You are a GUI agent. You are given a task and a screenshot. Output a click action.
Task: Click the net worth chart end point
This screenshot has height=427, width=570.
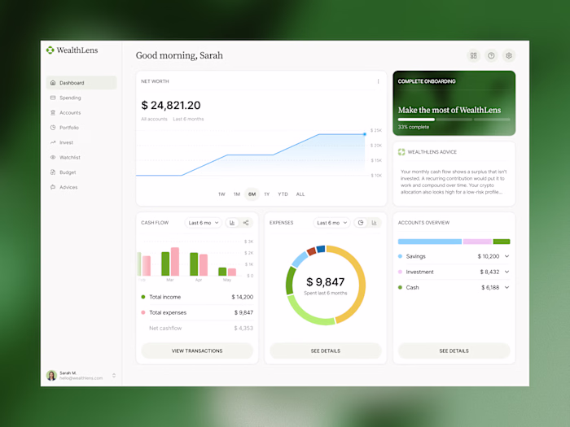(x=365, y=134)
